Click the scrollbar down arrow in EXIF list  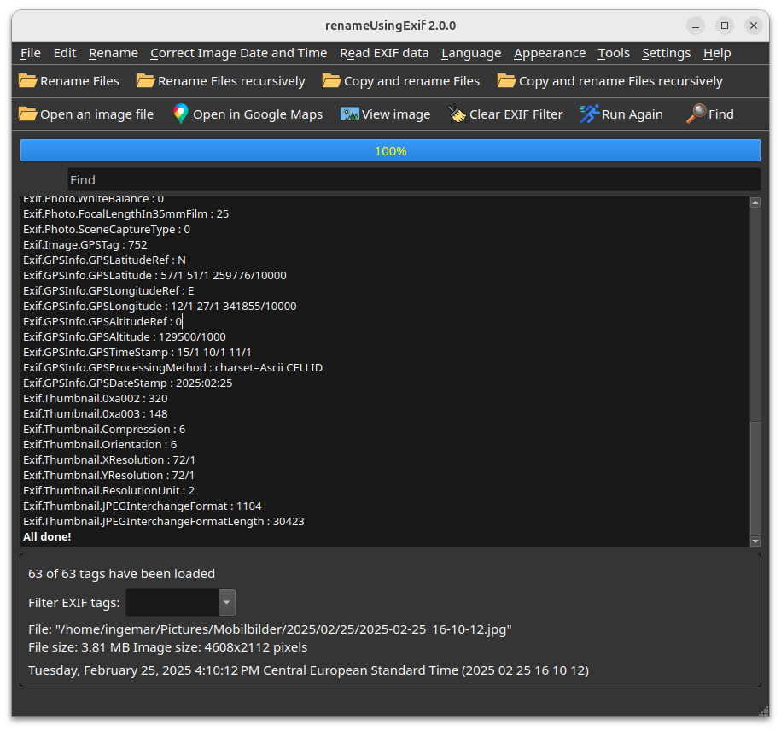755,541
